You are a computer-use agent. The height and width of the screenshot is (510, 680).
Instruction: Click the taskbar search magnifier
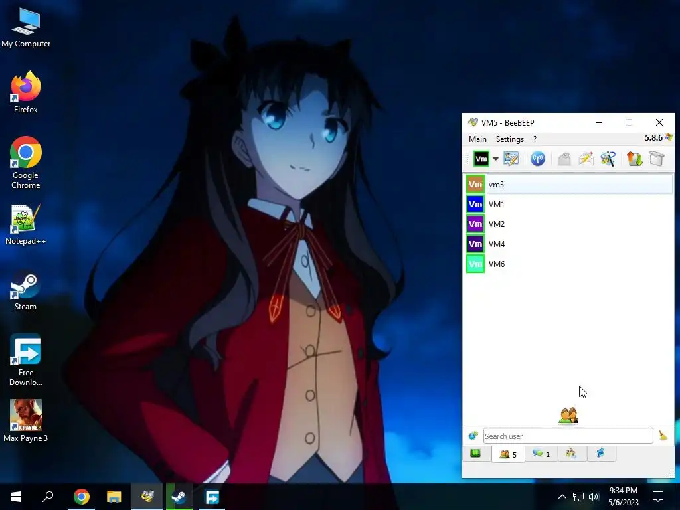pos(48,497)
